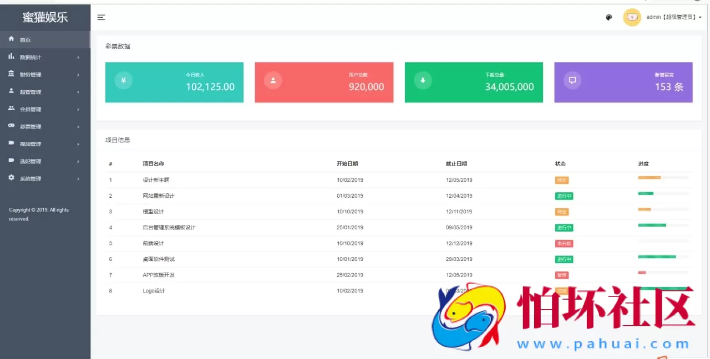The height and width of the screenshot is (359, 710).
Task: Click the download icon on the green card
Action: (x=423, y=80)
